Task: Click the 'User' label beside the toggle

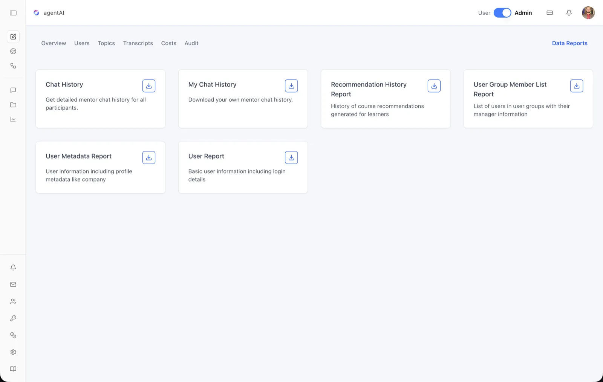Action: coord(484,13)
